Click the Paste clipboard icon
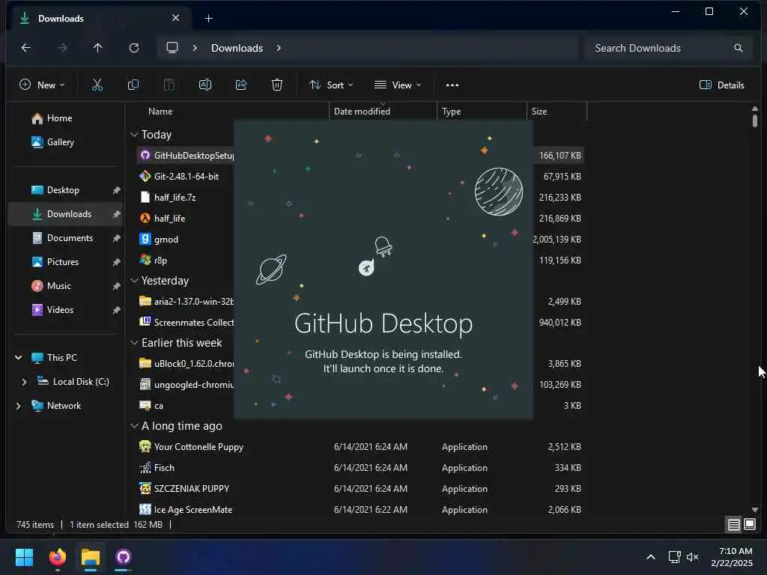This screenshot has height=575, width=767. coord(169,85)
